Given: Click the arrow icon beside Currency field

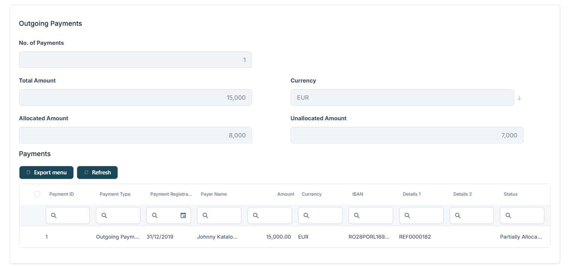Looking at the screenshot, I should 519,98.
